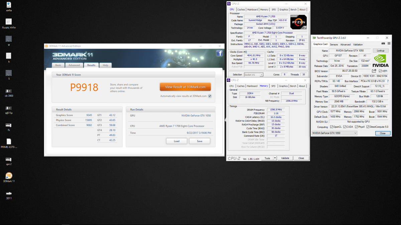Select the Results tab in 3DMark 11
This screenshot has height=225, width=401.
coord(91,65)
